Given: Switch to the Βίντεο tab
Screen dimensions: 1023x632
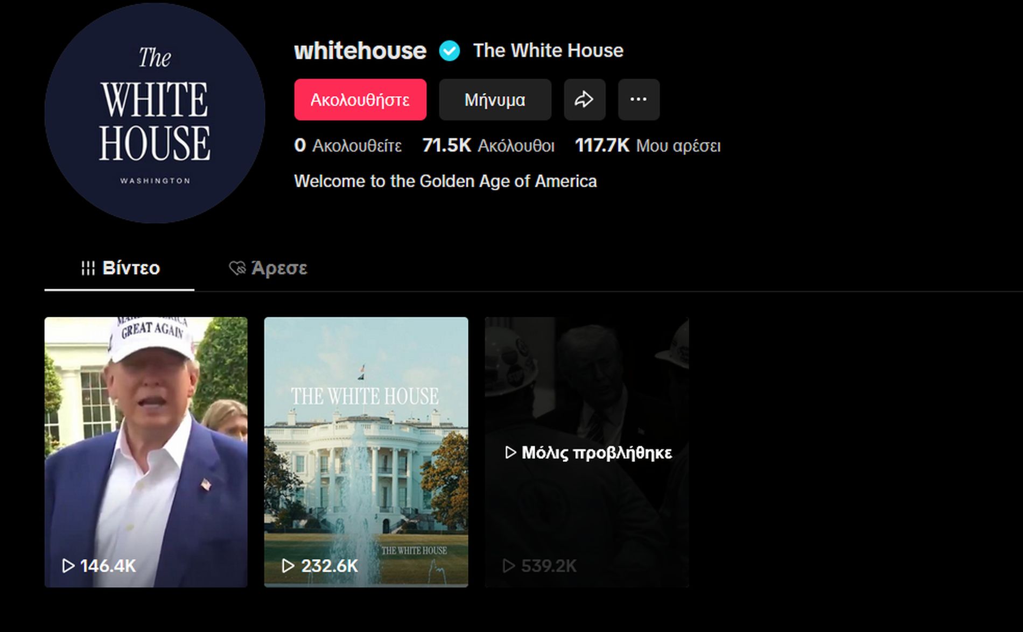Looking at the screenshot, I should click(x=120, y=268).
